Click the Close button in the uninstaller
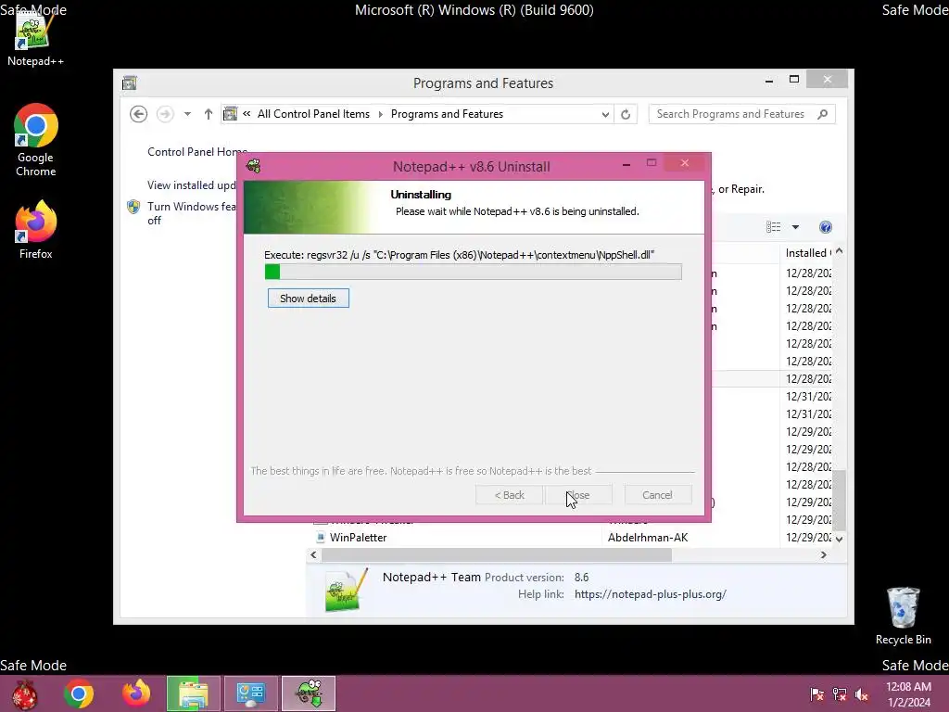 coord(578,495)
